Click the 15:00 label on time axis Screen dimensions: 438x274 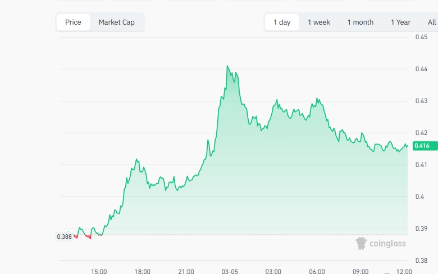pos(99,271)
